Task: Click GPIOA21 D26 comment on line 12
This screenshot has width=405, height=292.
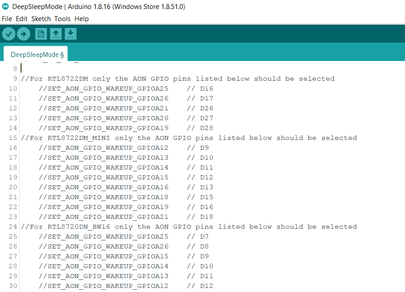Action: (126, 108)
